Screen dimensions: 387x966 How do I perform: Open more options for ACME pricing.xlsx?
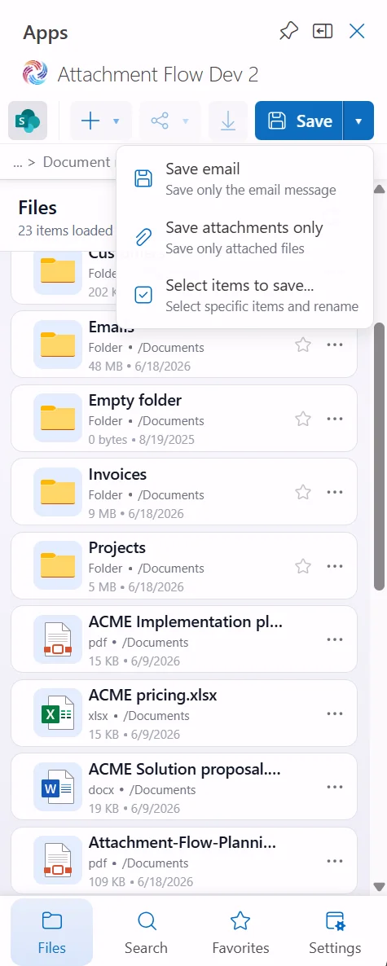[335, 714]
